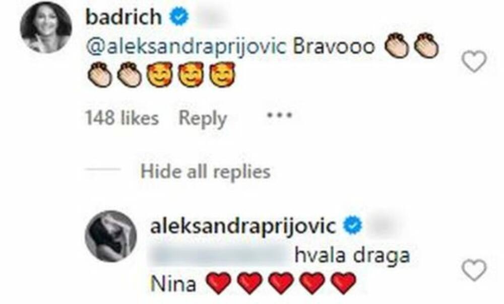
Task: Open aleksandraprijovic's profile picture
Action: (x=111, y=236)
